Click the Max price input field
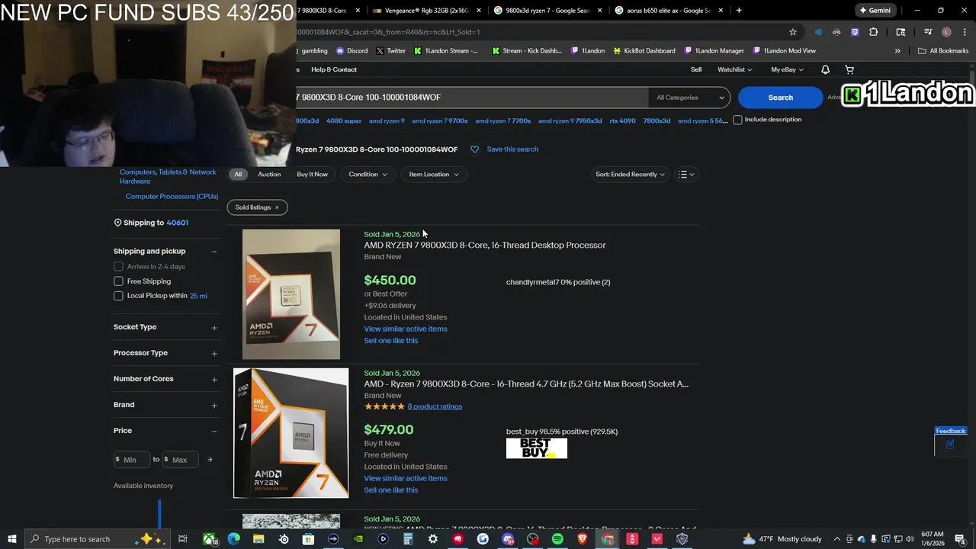This screenshot has height=549, width=976. 181,460
